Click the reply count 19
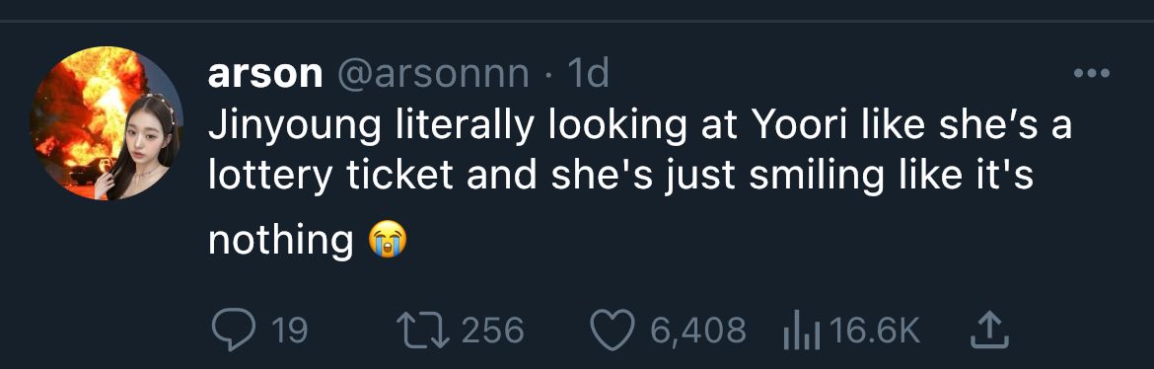The width and height of the screenshot is (1154, 369). tap(290, 331)
